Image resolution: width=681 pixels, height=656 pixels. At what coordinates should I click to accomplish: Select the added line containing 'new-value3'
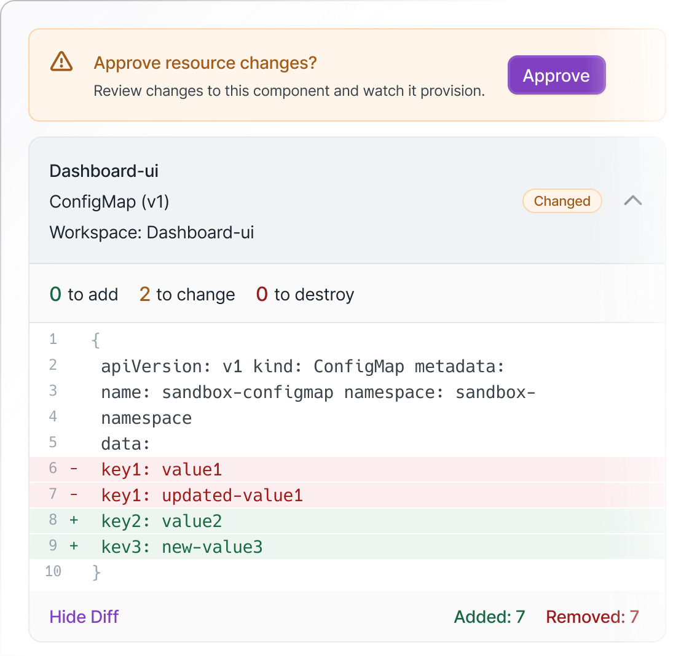(181, 547)
